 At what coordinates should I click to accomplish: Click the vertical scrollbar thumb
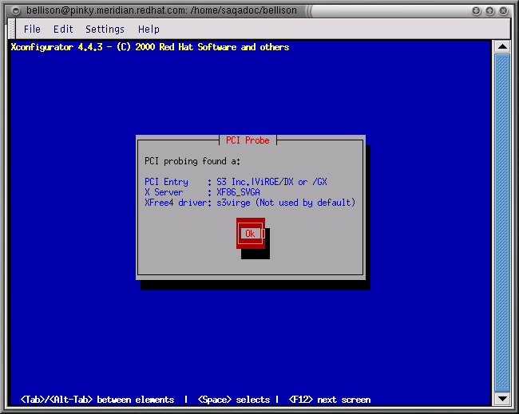tap(501, 223)
